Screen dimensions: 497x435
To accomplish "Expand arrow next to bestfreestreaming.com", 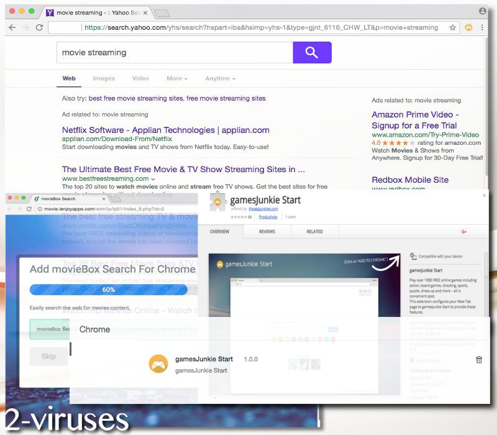I will coord(153,179).
